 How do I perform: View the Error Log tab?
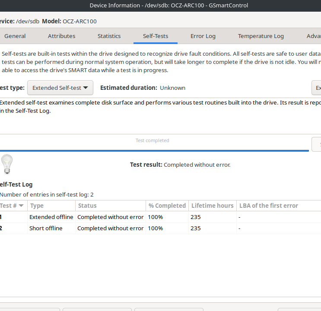pyautogui.click(x=203, y=36)
